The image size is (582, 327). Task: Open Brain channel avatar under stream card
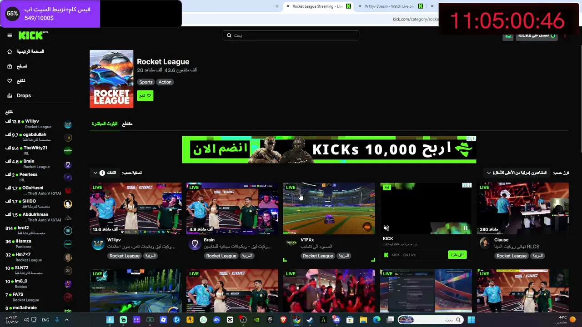[195, 244]
